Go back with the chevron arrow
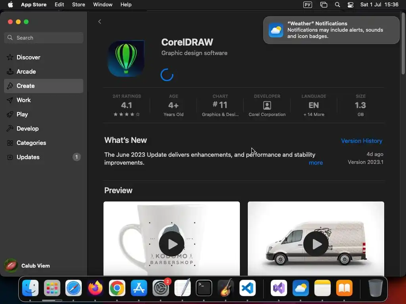 point(100,22)
